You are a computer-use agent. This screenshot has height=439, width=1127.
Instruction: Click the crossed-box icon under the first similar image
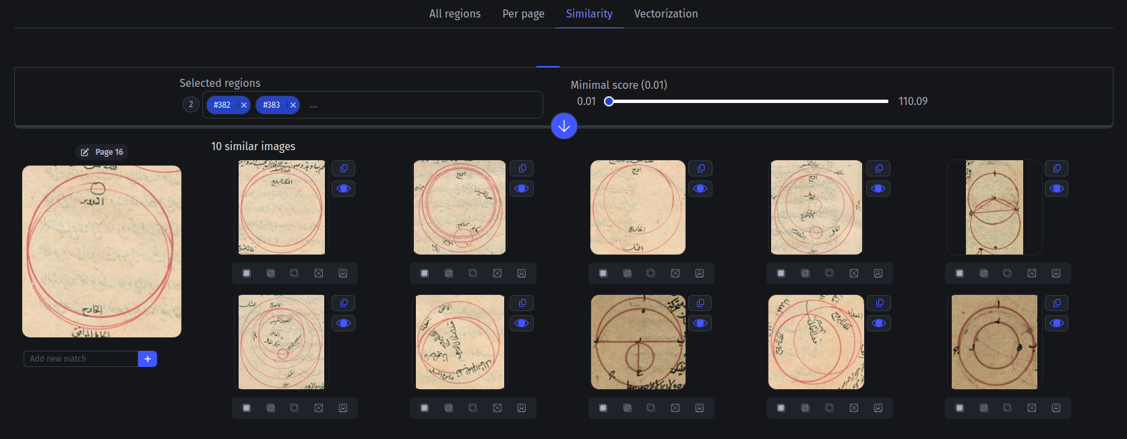click(319, 273)
